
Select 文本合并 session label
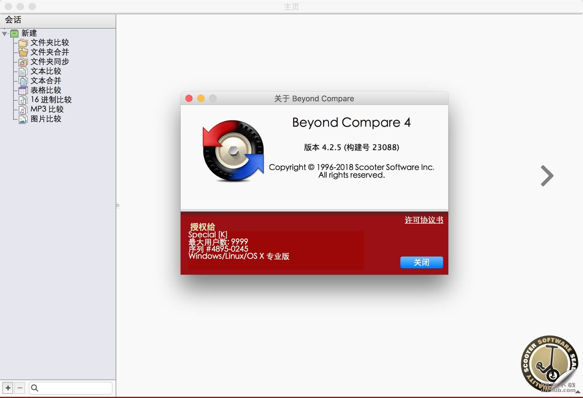46,81
